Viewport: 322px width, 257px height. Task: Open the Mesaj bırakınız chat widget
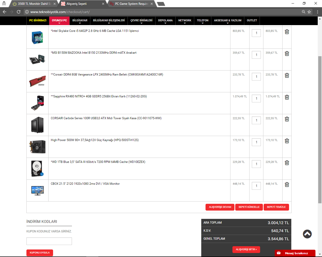point(295,253)
